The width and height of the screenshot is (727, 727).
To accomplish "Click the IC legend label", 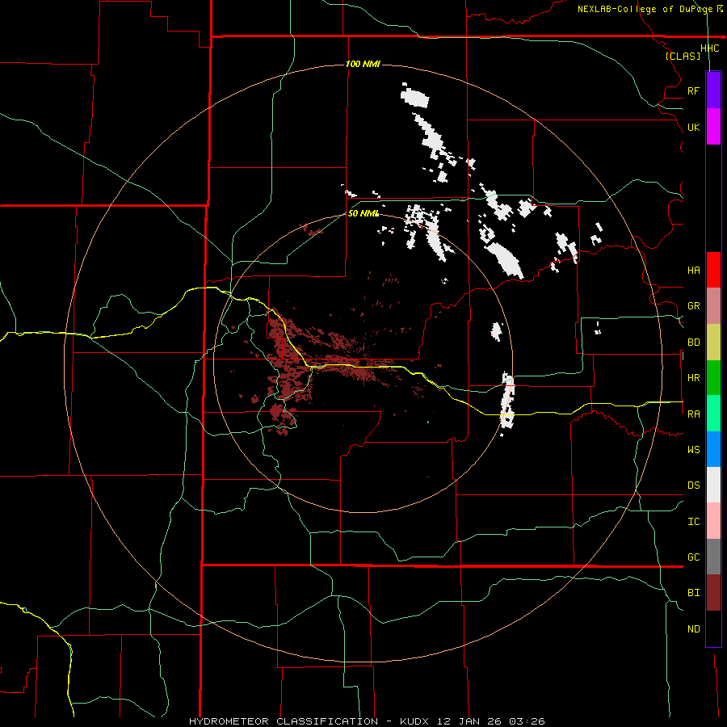I will [x=694, y=522].
